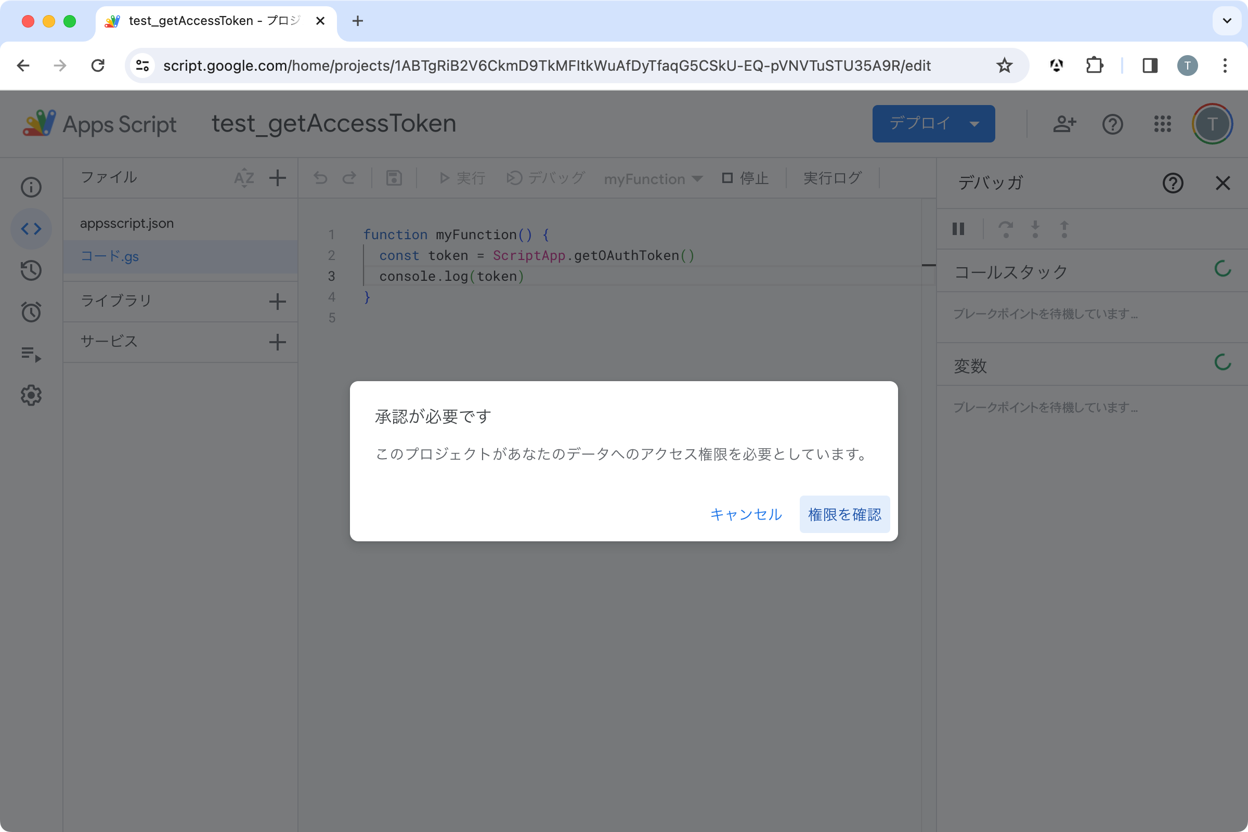The image size is (1248, 832).
Task: Click debugger step over icon
Action: (1006, 229)
